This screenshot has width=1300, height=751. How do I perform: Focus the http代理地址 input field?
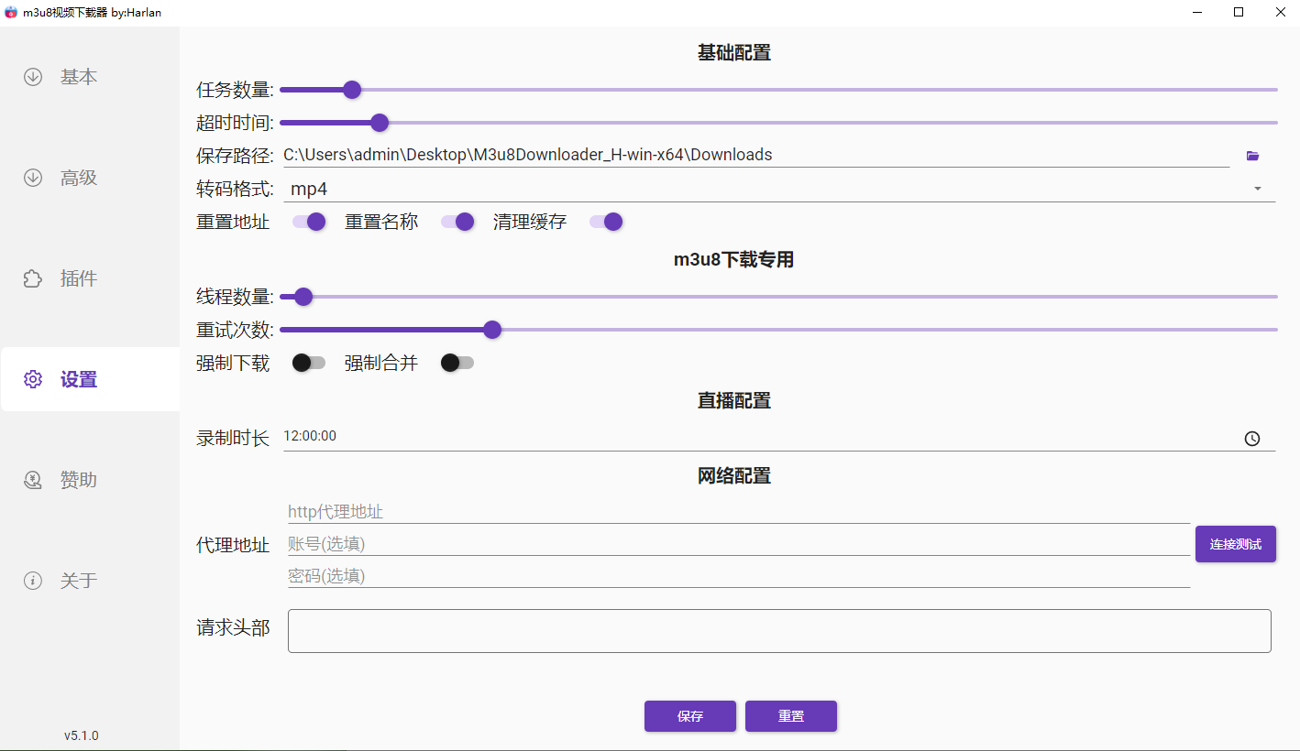739,512
